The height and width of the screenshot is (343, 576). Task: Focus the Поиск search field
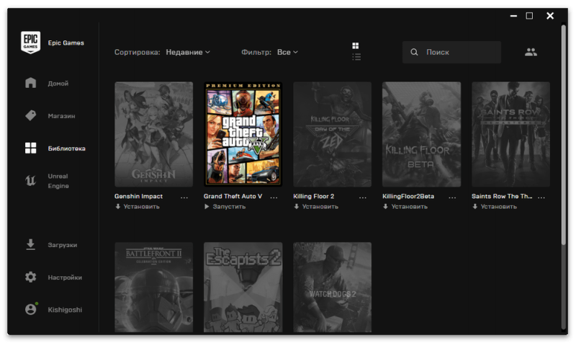tap(451, 52)
